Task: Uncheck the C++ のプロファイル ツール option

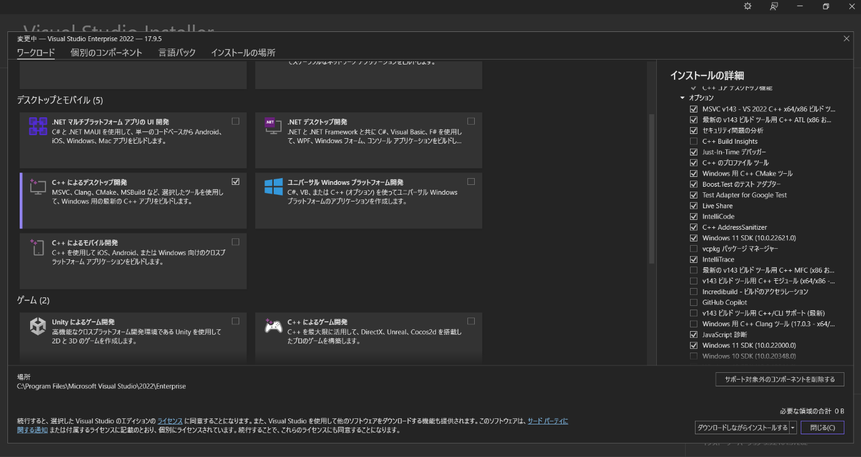Action: [694, 163]
